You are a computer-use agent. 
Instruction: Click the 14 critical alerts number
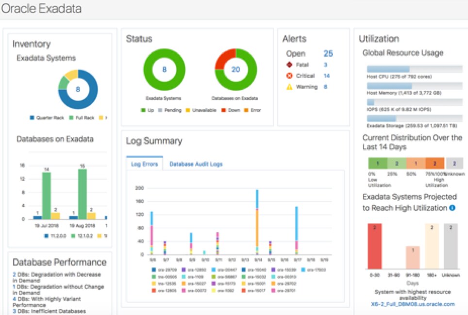327,76
